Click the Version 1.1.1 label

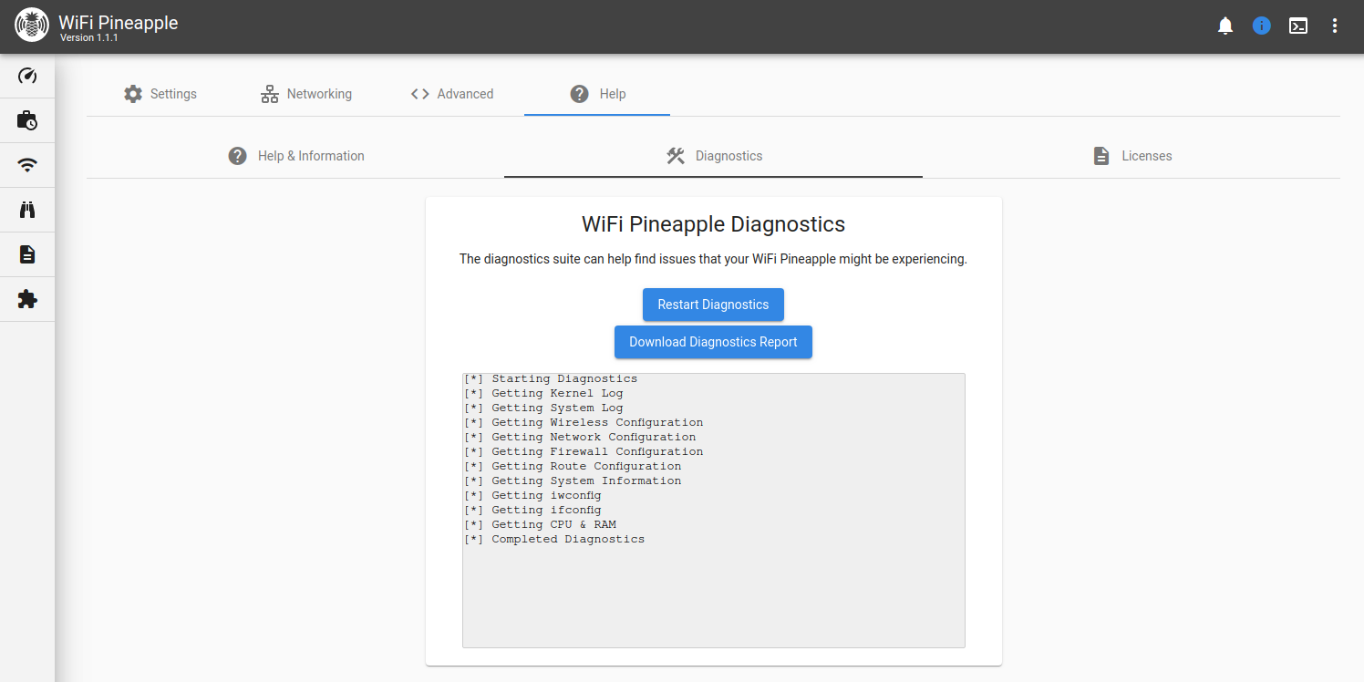tap(89, 38)
